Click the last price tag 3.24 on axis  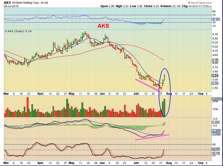point(215,76)
